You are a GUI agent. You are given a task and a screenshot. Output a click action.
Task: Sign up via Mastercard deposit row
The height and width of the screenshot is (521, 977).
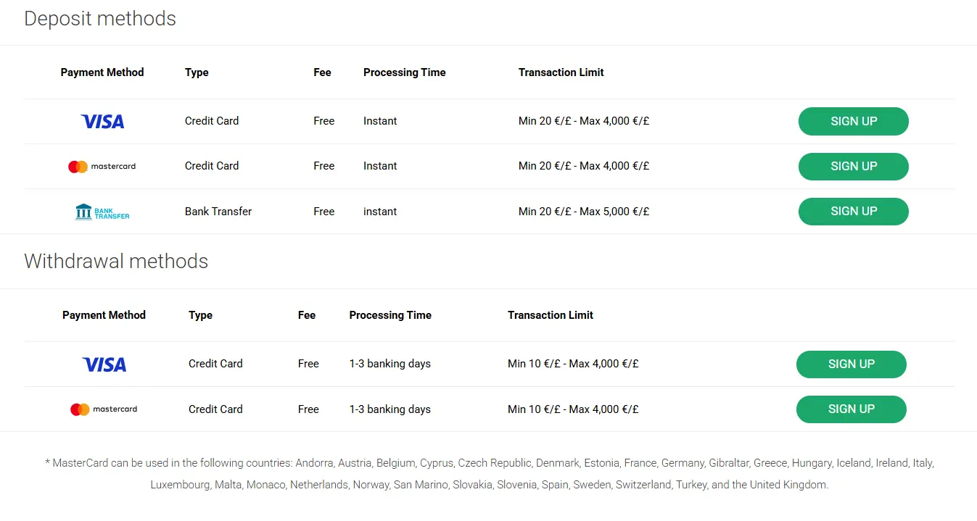[854, 166]
